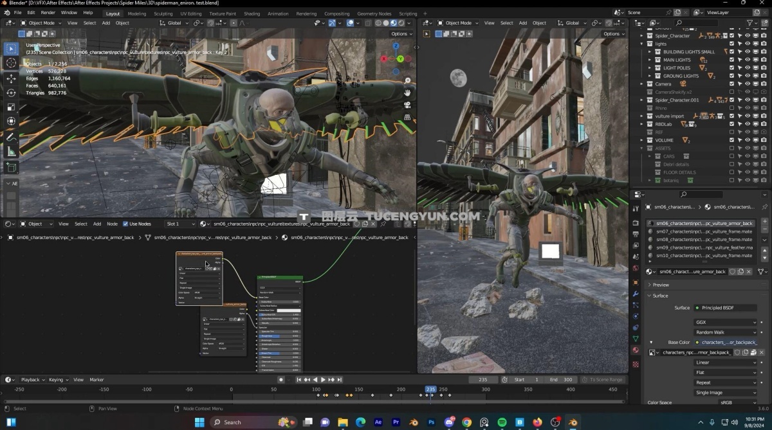Click the Play animation button

point(322,380)
